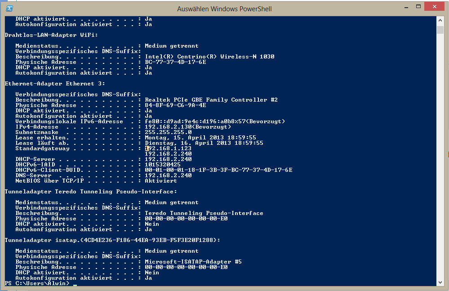Maximize the Windows PowerShell window
Image resolution: width=449 pixels, height=291 pixels.
[418, 7]
